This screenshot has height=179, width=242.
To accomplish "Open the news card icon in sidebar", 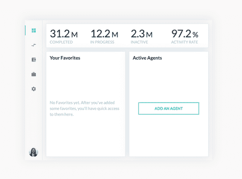I will click(34, 60).
